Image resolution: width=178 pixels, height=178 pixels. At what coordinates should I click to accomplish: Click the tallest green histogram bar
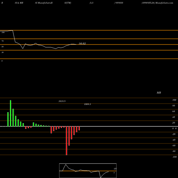11,113
